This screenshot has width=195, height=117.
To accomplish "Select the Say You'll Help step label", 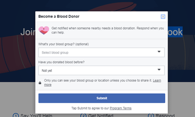I will (36, 115).
